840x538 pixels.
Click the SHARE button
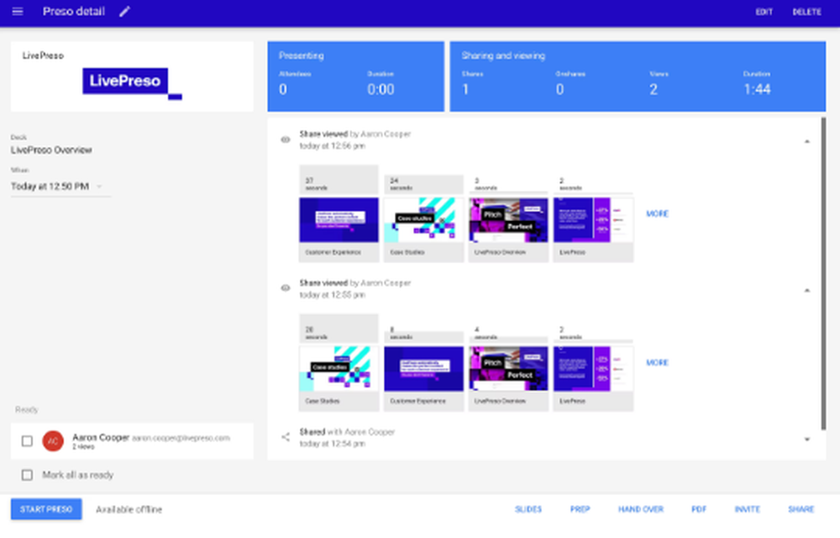[x=801, y=509]
